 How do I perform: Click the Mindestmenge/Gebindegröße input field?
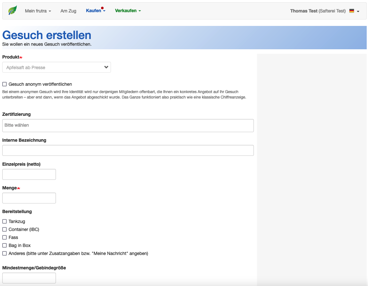[29, 278]
